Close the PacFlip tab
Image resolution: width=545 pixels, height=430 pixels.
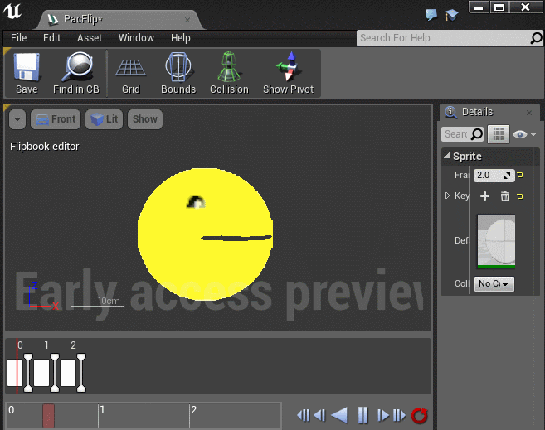(x=187, y=20)
